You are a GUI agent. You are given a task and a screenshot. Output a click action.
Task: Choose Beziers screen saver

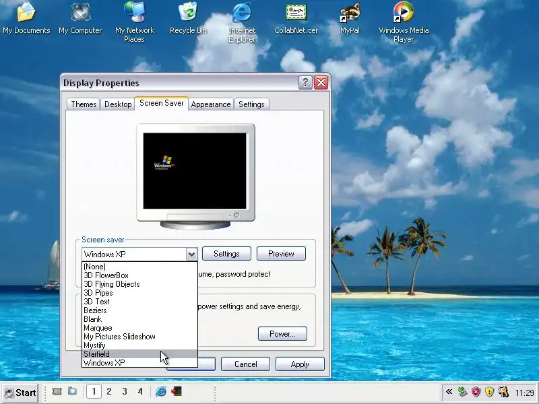click(x=139, y=310)
